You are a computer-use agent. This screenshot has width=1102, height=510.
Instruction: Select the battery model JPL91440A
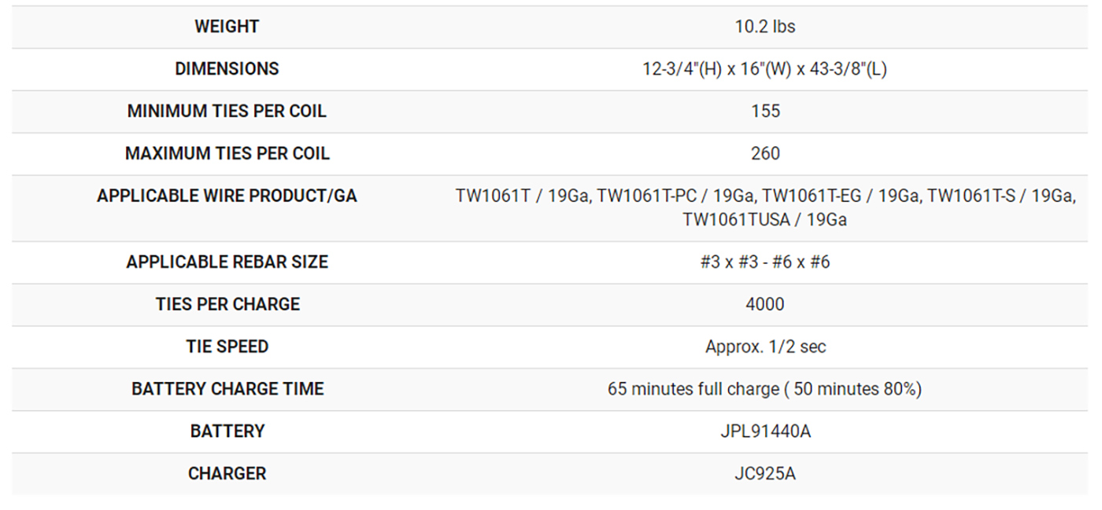(x=765, y=432)
